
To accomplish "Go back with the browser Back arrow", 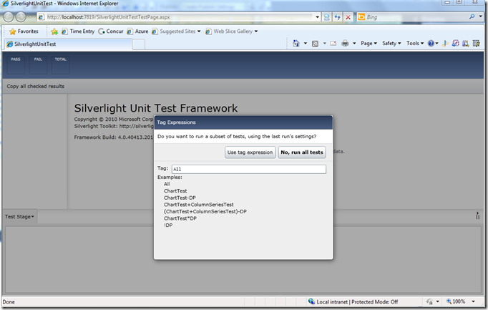I will (x=9, y=16).
